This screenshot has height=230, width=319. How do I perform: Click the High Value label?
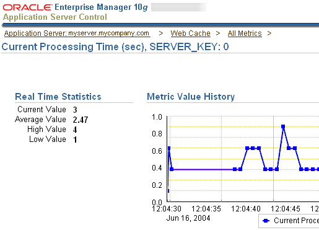46,130
